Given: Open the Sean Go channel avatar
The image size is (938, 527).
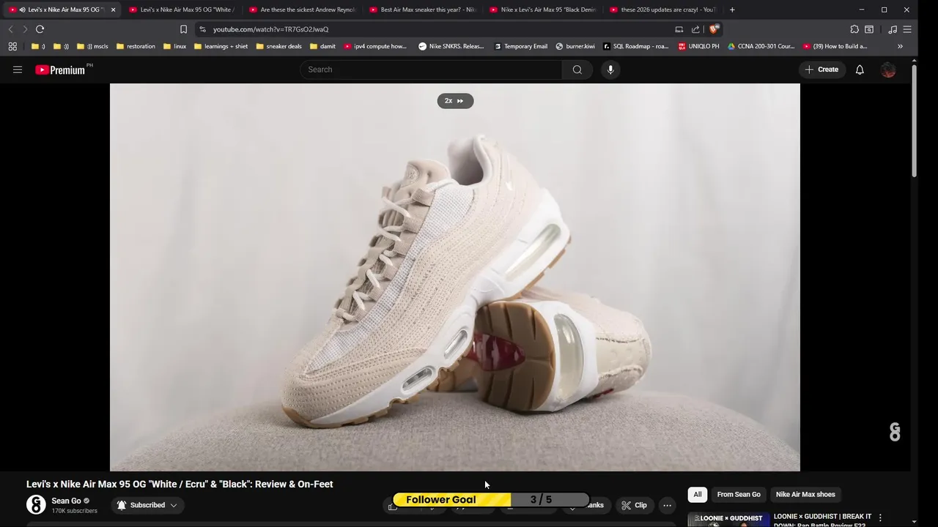Looking at the screenshot, I should coord(36,504).
